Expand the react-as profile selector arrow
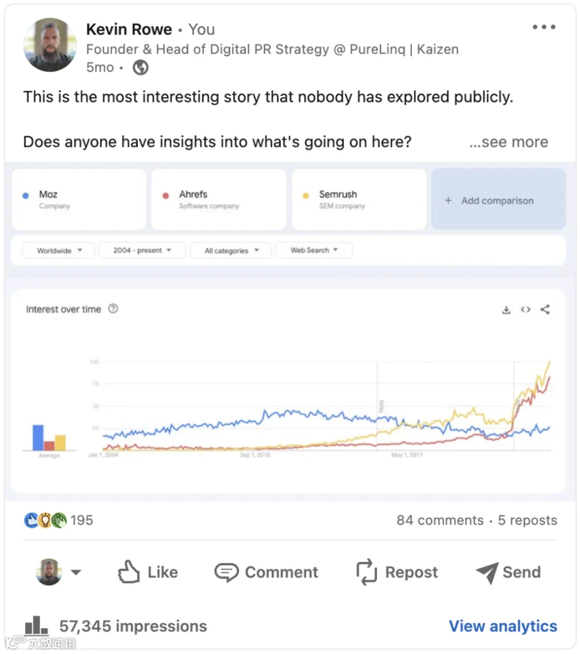The height and width of the screenshot is (654, 580). click(75, 572)
